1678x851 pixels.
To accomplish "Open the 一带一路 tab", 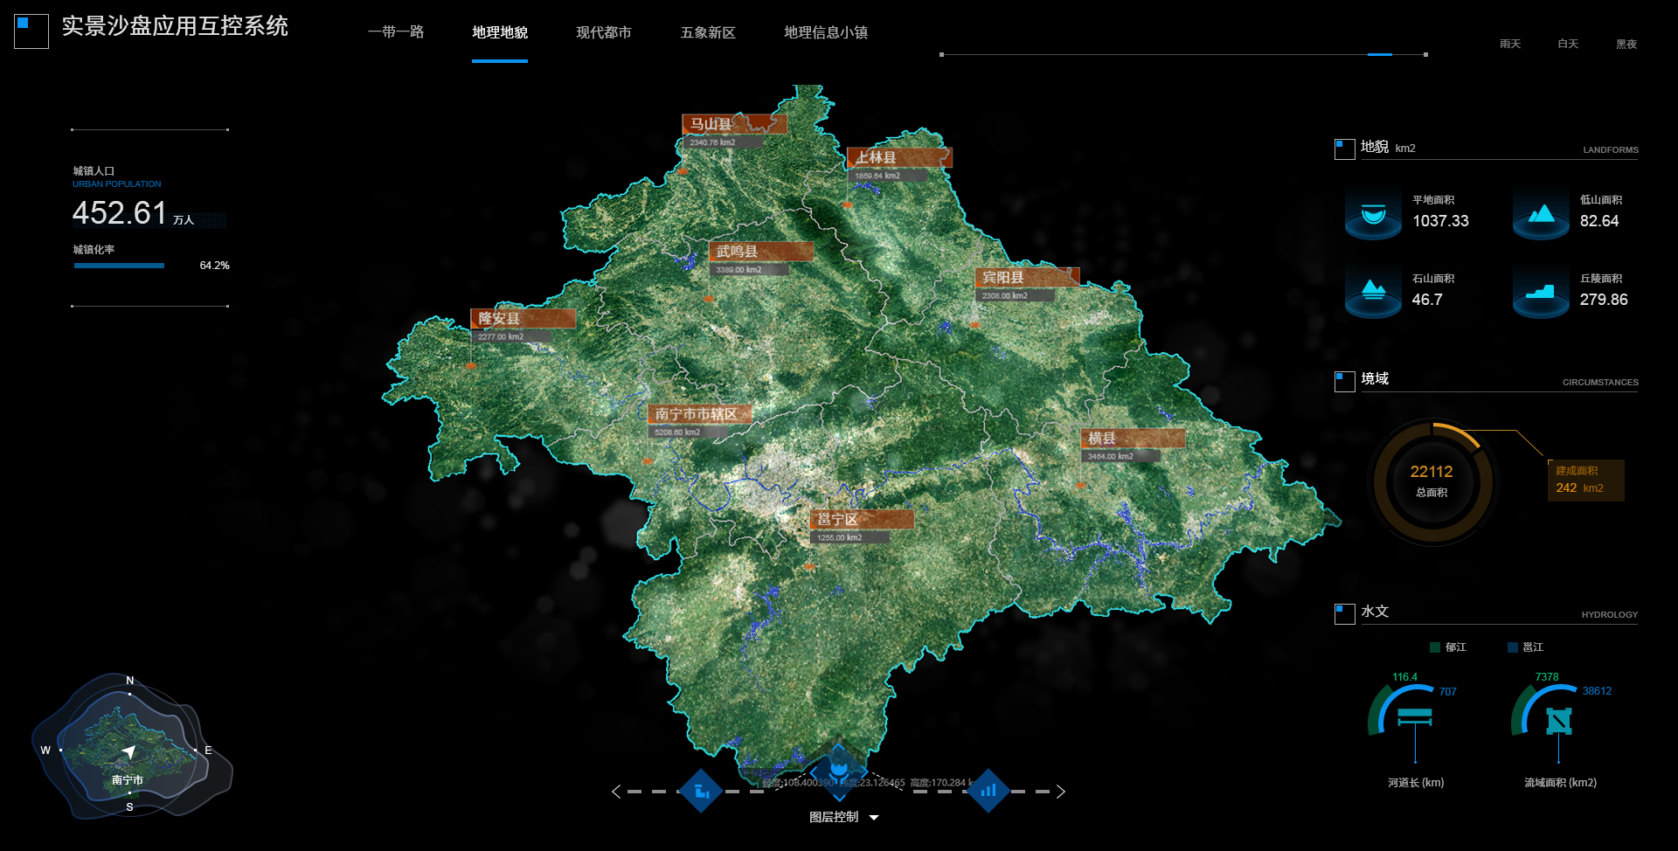I will [396, 32].
